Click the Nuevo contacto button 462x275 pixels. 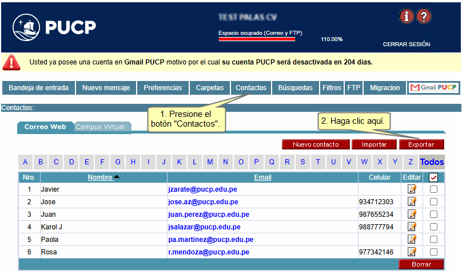click(316, 144)
